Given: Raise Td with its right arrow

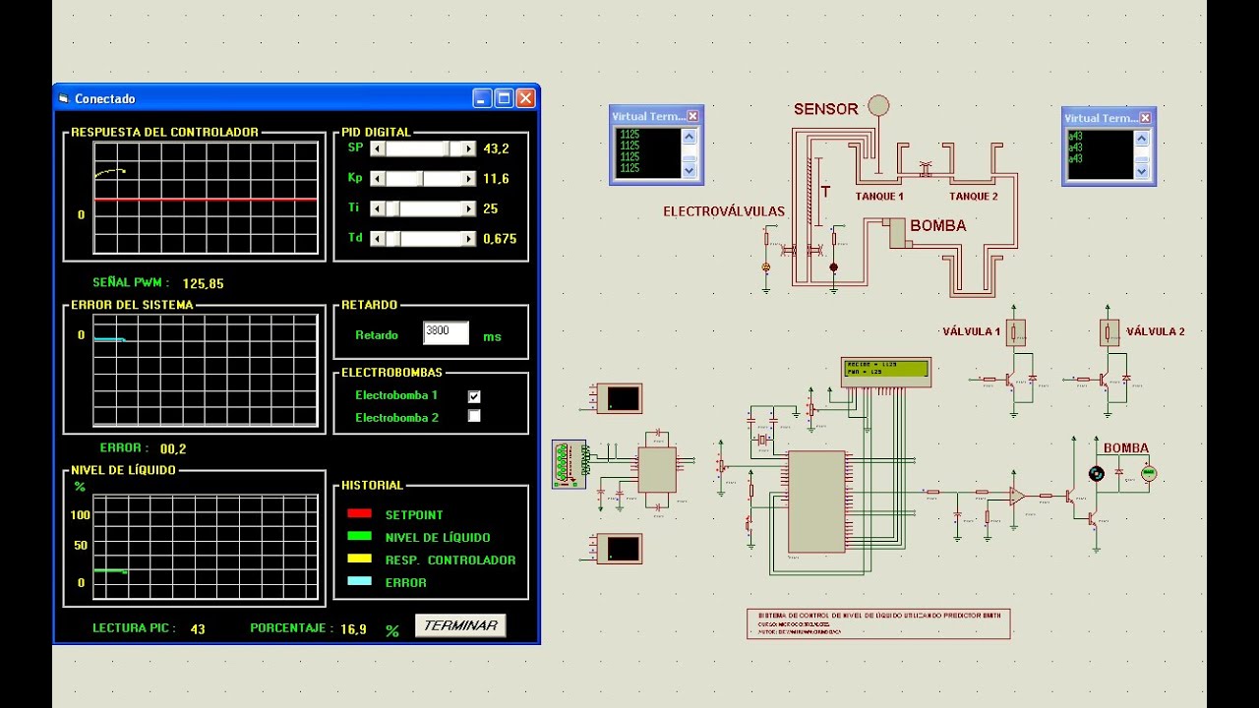Looking at the screenshot, I should pos(469,239).
